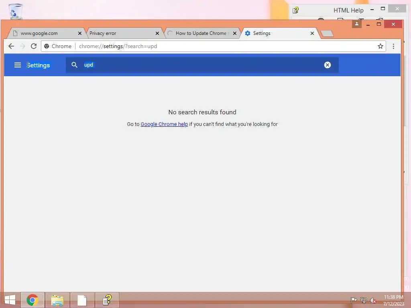
Task: Open HTML Help from the taskbar
Action: tap(107, 300)
